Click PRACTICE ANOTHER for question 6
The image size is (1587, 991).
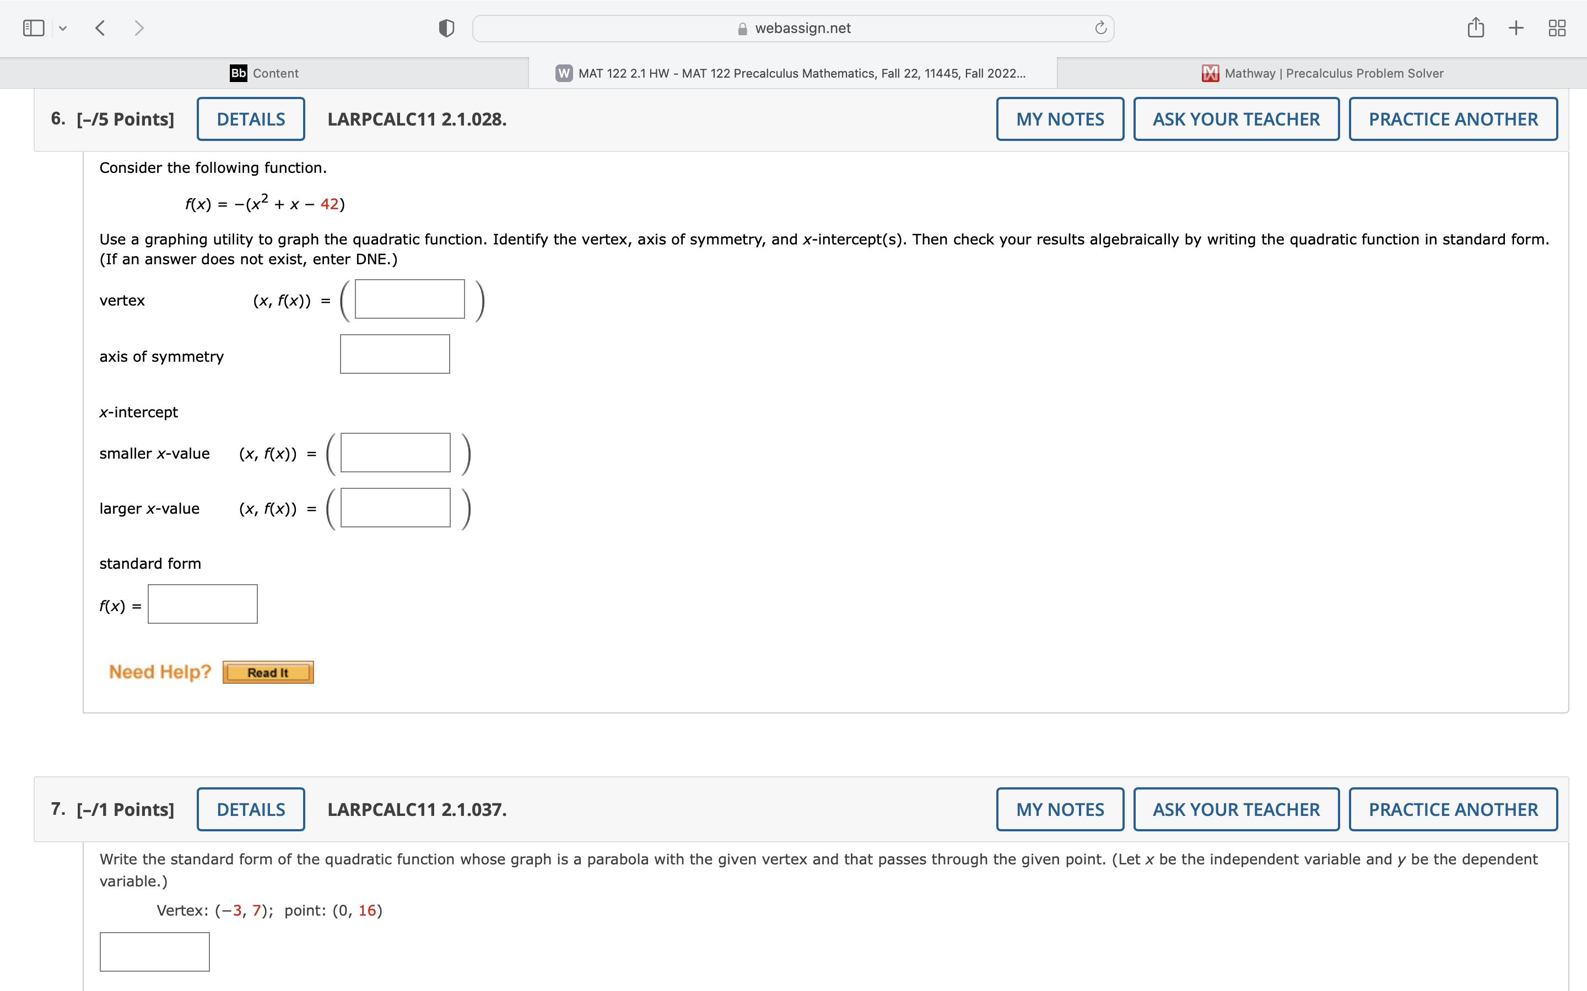(x=1453, y=119)
